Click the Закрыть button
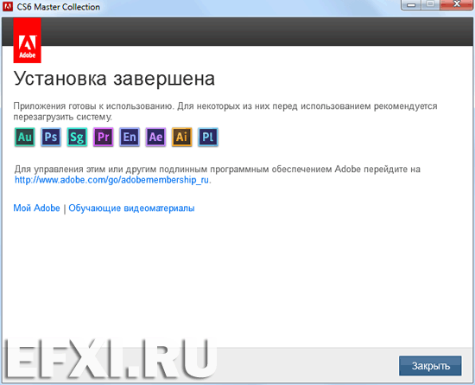The width and height of the screenshot is (475, 385). [430, 366]
